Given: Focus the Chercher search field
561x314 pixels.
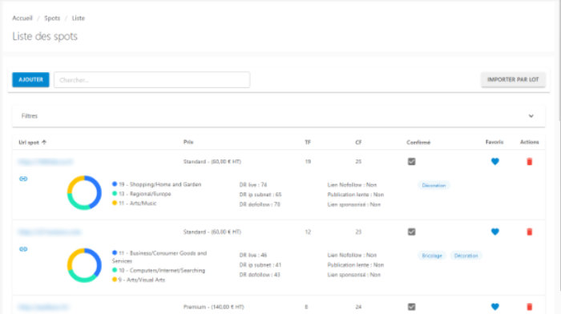Looking at the screenshot, I should point(152,80).
